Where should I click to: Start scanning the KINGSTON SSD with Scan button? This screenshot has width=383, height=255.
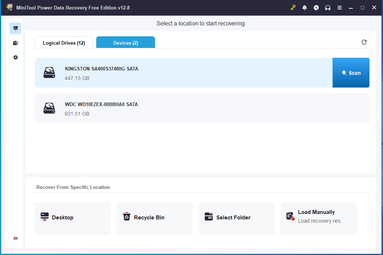351,73
